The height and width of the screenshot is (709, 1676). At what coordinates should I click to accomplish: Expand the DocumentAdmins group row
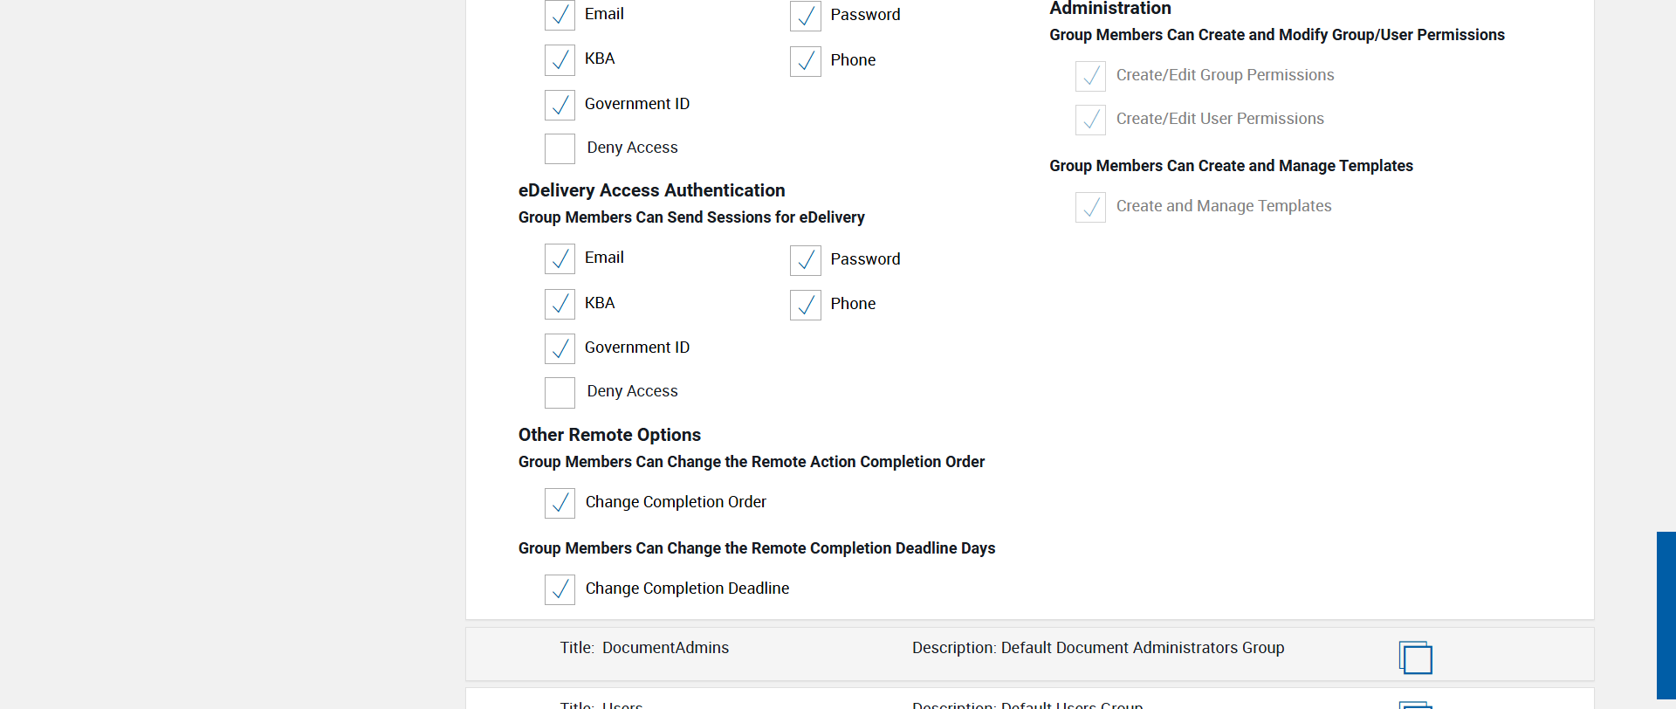coord(644,648)
